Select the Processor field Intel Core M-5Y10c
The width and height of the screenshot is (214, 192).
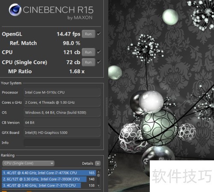pyautogui.click(x=62, y=92)
